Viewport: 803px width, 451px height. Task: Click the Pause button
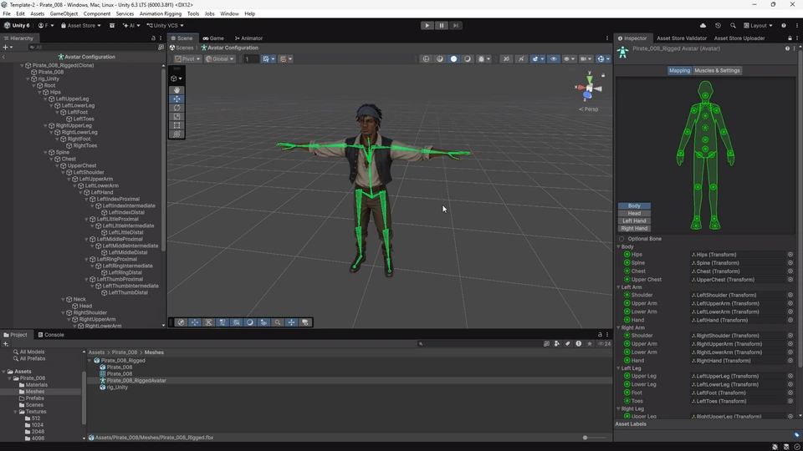[x=441, y=26]
